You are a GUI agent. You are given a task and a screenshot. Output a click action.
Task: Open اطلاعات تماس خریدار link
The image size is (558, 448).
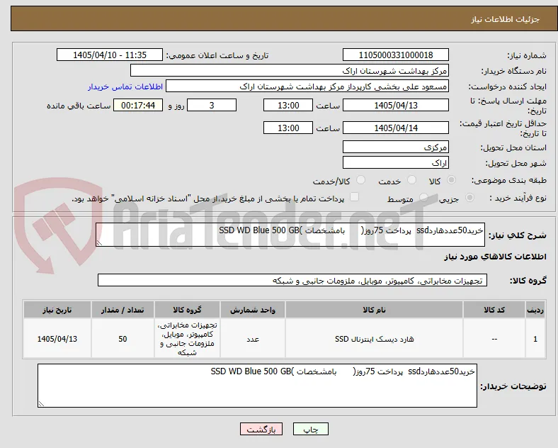pos(125,87)
